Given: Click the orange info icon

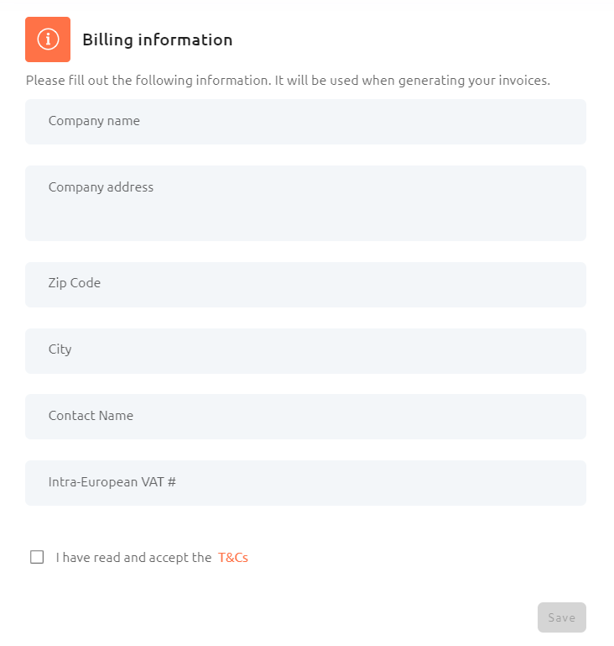Looking at the screenshot, I should (48, 39).
